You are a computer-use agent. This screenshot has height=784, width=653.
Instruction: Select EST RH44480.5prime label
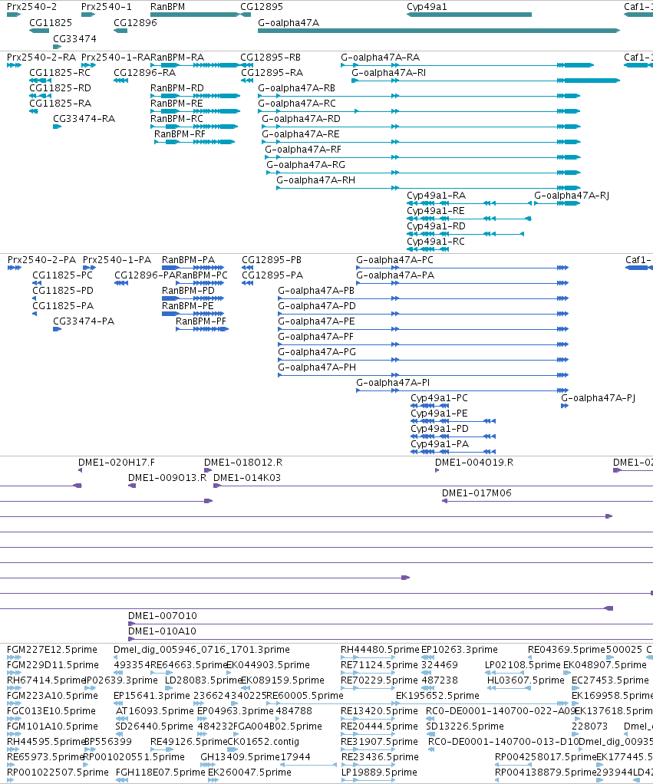click(380, 650)
